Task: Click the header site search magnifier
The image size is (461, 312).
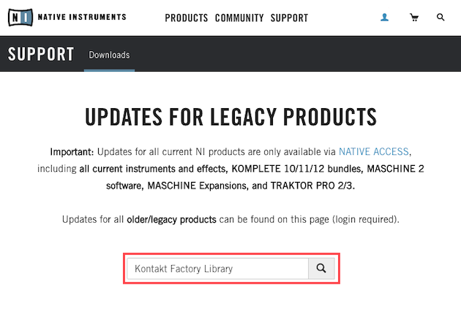Action: (441, 18)
